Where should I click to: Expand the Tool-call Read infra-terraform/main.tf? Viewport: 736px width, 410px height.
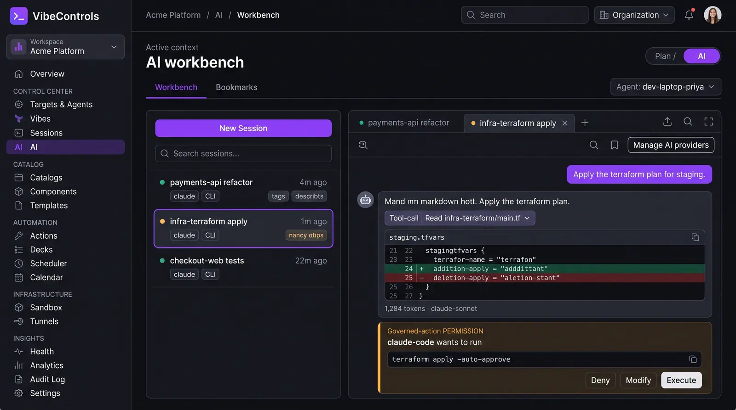pyautogui.click(x=460, y=218)
